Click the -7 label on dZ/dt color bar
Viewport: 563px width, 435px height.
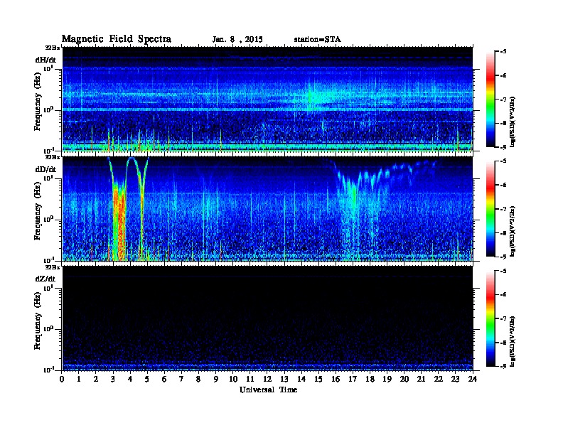coord(503,318)
